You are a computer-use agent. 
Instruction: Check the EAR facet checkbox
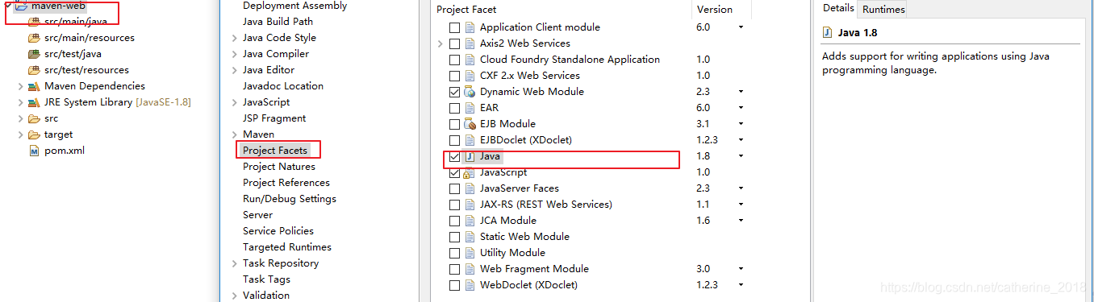pyautogui.click(x=455, y=108)
